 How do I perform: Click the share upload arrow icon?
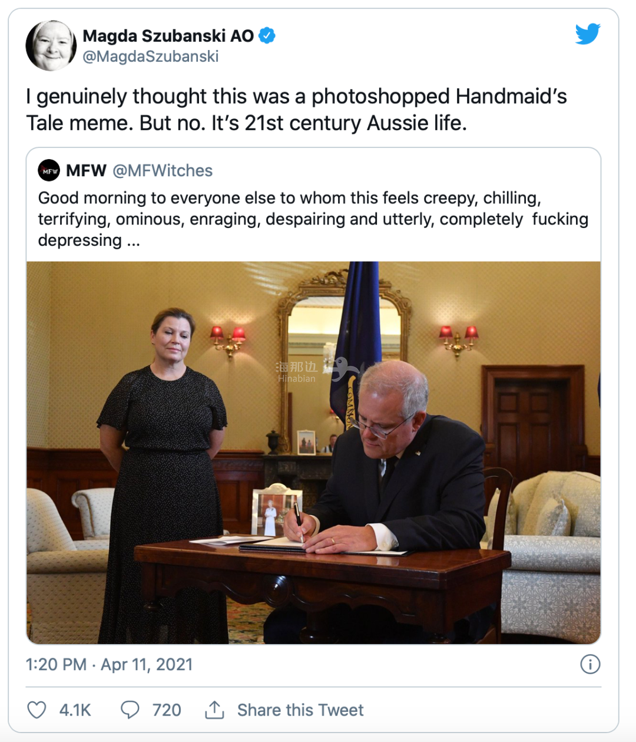(214, 710)
